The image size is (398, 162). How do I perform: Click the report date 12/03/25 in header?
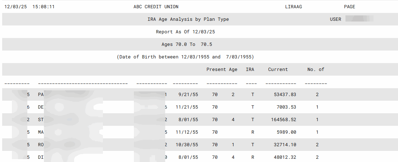point(15,7)
